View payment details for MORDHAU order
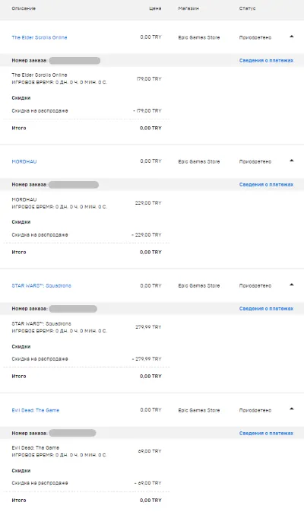The height and width of the screenshot is (512, 304). click(x=266, y=185)
